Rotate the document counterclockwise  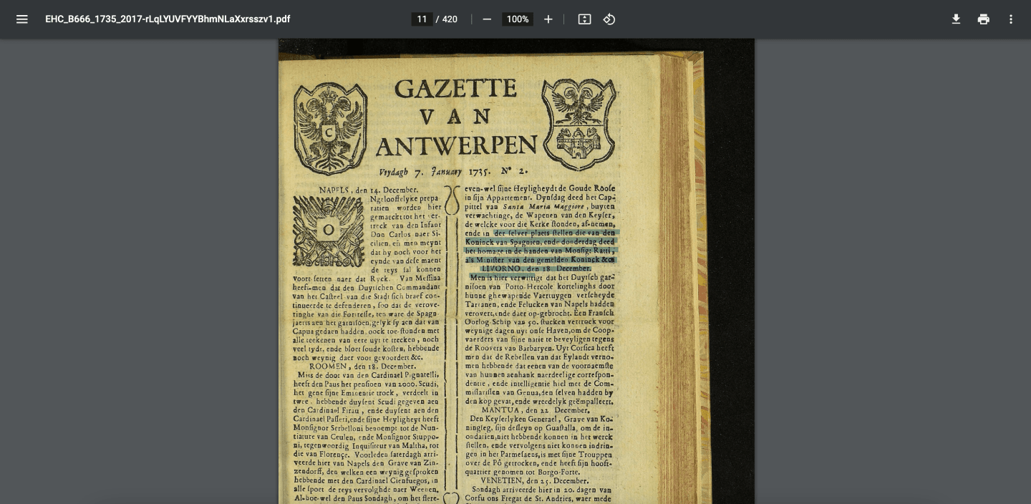pyautogui.click(x=609, y=19)
